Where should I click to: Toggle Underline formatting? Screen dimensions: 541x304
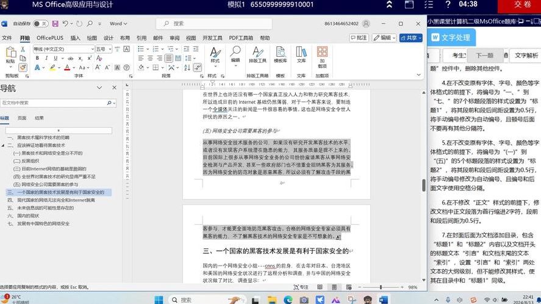[x=56, y=59]
